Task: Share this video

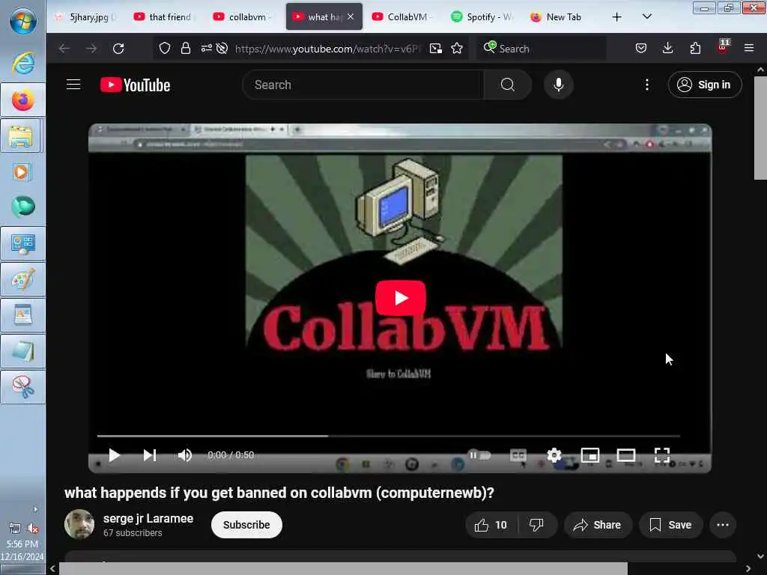Action: coord(598,525)
